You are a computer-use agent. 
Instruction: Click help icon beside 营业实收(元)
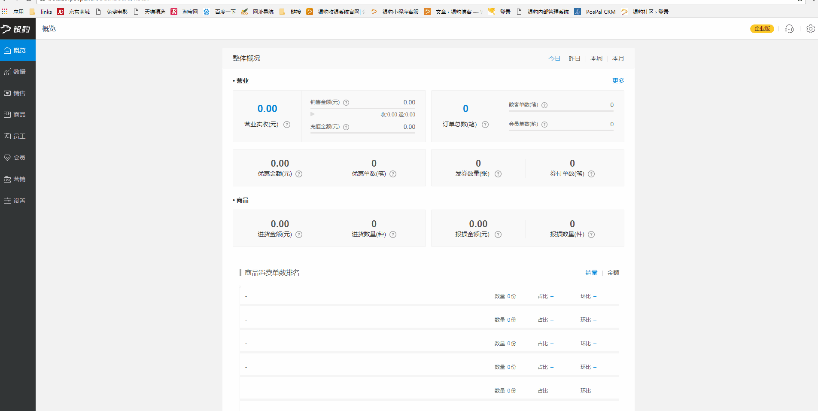coord(287,125)
